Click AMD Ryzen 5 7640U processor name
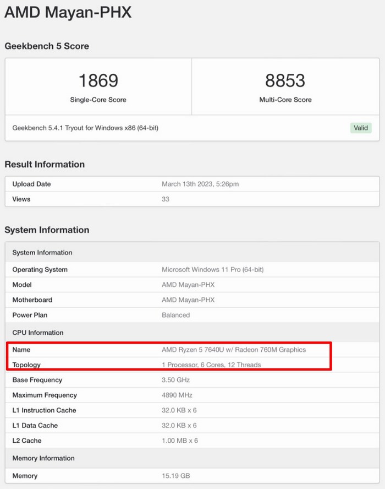Image resolution: width=385 pixels, height=489 pixels. [233, 350]
